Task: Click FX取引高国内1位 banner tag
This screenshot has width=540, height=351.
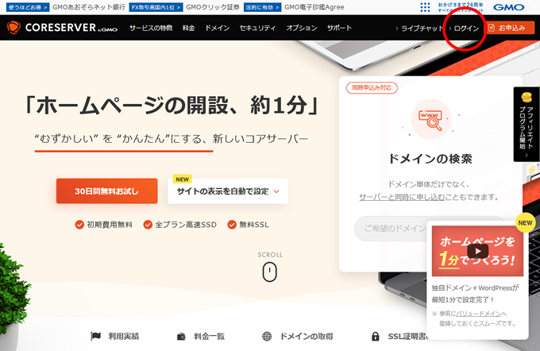Action: tap(156, 7)
